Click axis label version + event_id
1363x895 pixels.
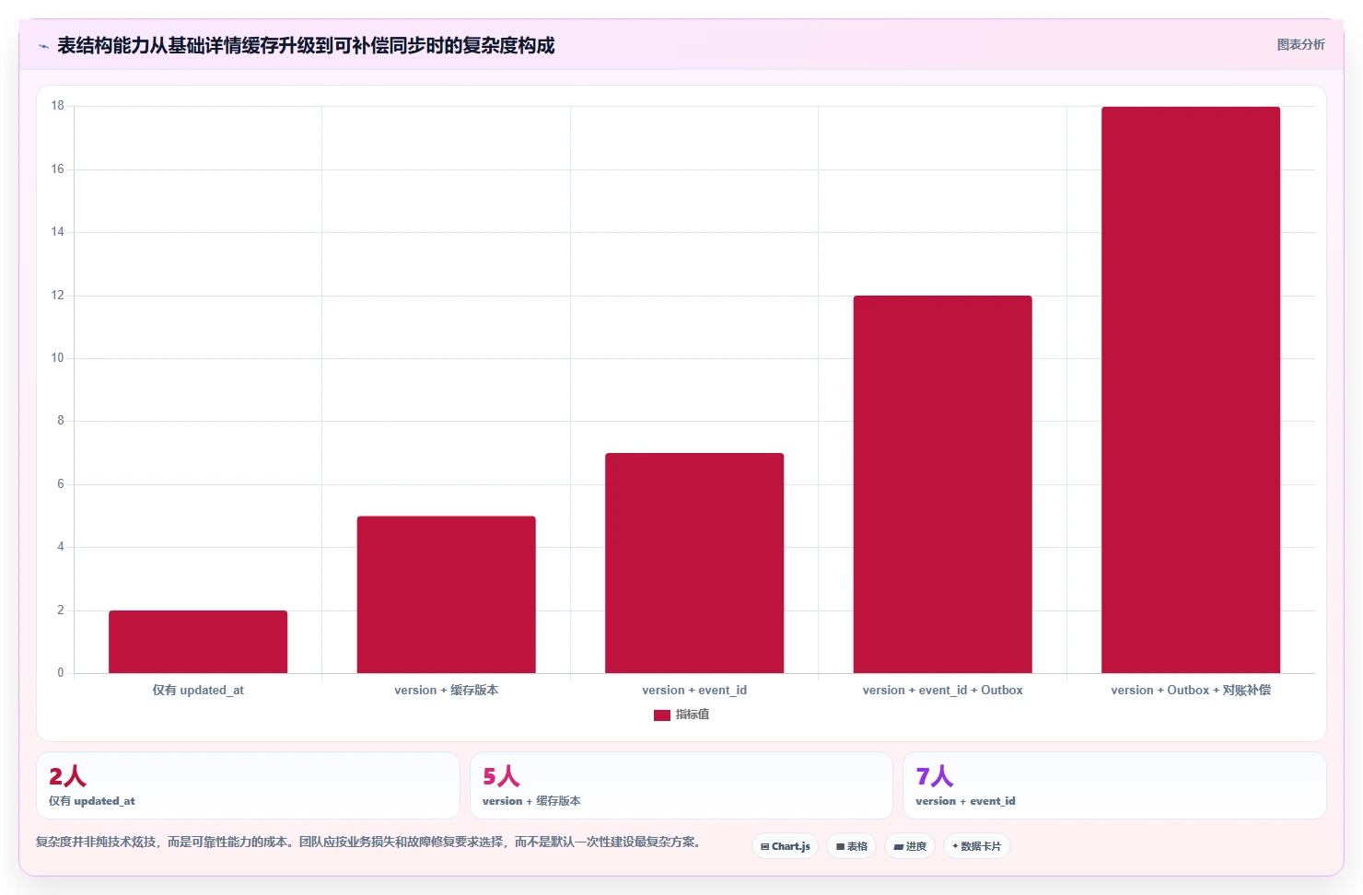[694, 690]
